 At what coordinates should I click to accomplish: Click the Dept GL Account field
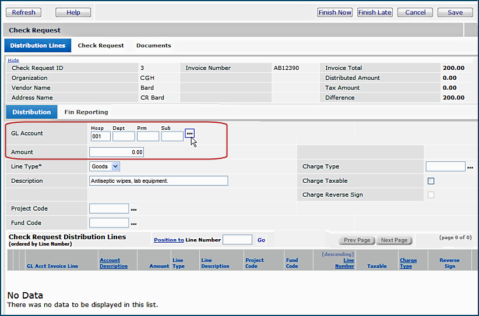[124, 136]
